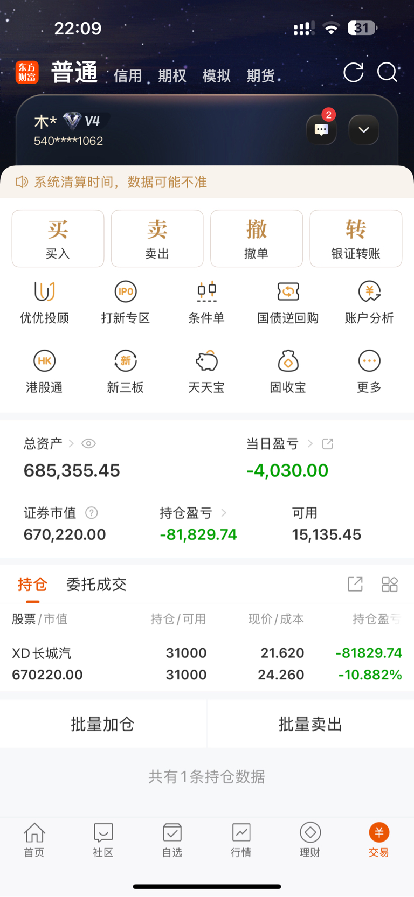Open 条件单 candlestick icon

206,291
